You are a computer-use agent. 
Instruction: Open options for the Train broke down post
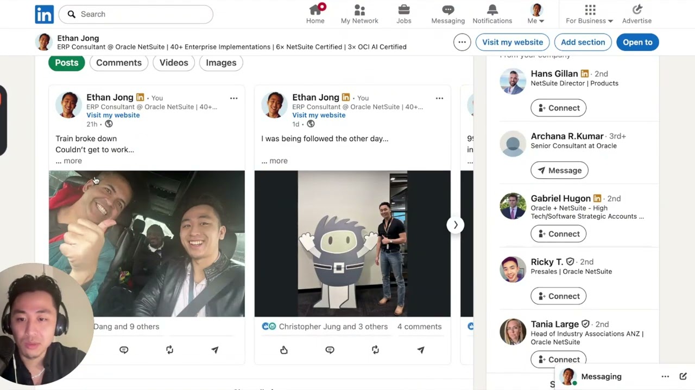233,98
